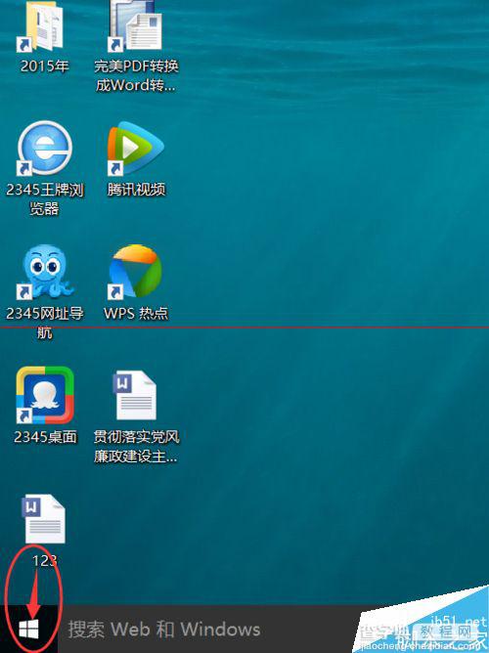Click the 搜索 Web 和 Windows search box

(208, 629)
